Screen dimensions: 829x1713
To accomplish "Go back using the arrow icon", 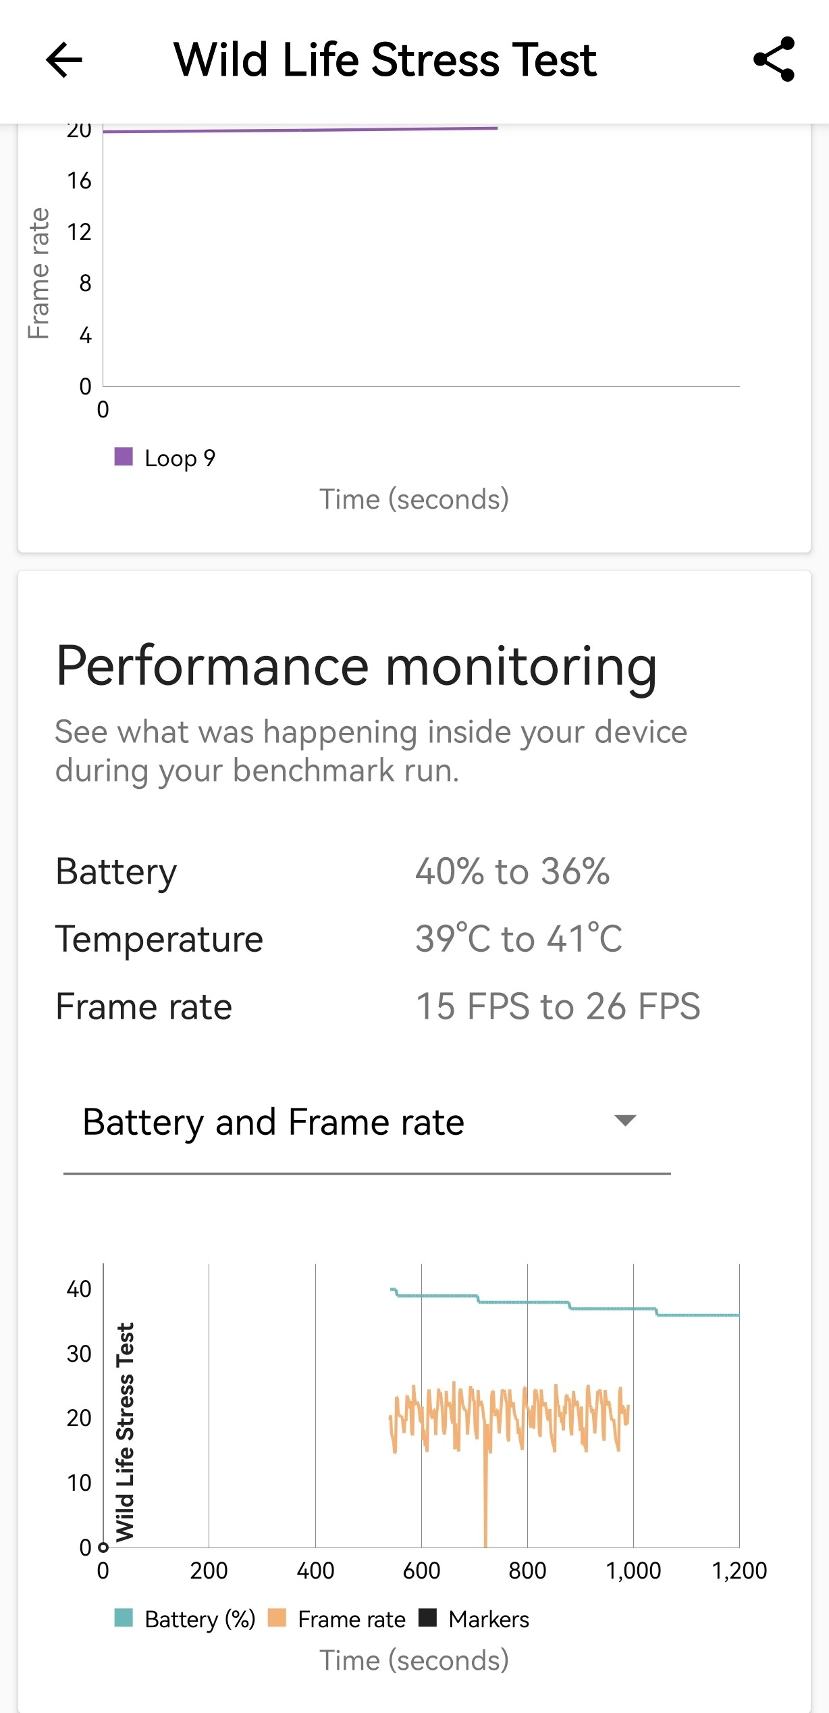I will pyautogui.click(x=64, y=60).
